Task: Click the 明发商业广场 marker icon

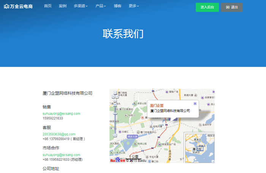Action: [160, 145]
